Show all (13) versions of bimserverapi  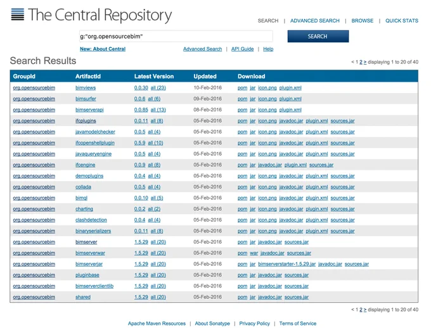click(158, 110)
